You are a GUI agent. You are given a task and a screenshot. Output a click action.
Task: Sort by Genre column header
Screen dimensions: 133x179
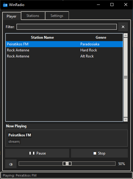pyautogui.click(x=101, y=37)
